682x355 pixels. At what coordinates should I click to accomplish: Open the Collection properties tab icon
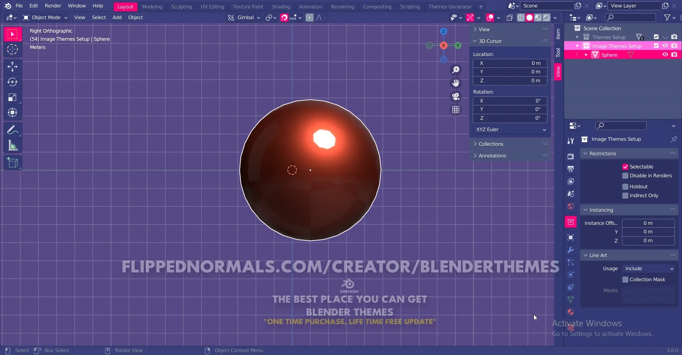click(570, 222)
